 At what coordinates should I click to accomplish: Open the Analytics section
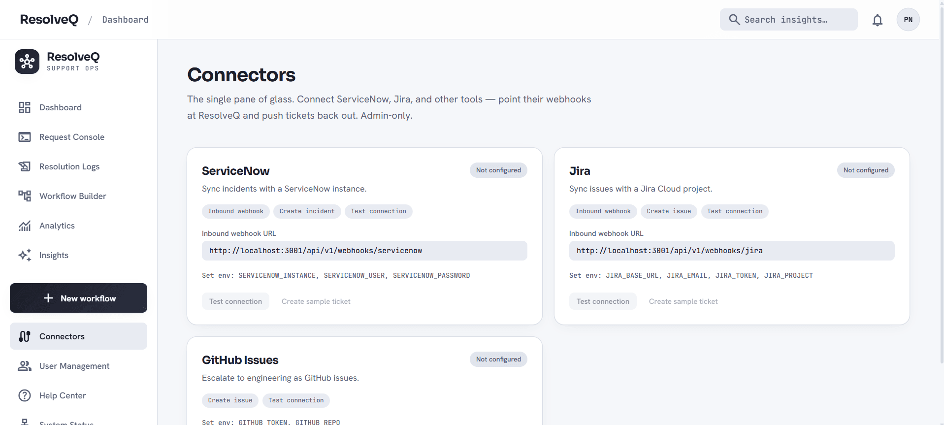point(78,226)
